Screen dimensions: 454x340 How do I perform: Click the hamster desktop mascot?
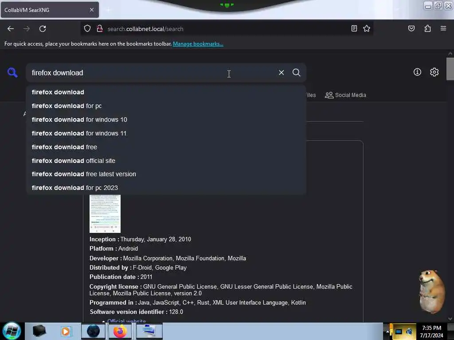431,291
